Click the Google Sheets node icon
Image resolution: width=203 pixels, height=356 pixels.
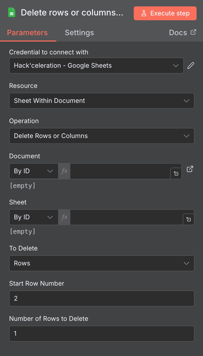click(12, 12)
